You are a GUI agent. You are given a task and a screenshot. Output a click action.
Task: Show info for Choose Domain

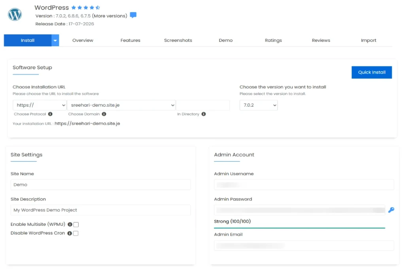coord(104,114)
